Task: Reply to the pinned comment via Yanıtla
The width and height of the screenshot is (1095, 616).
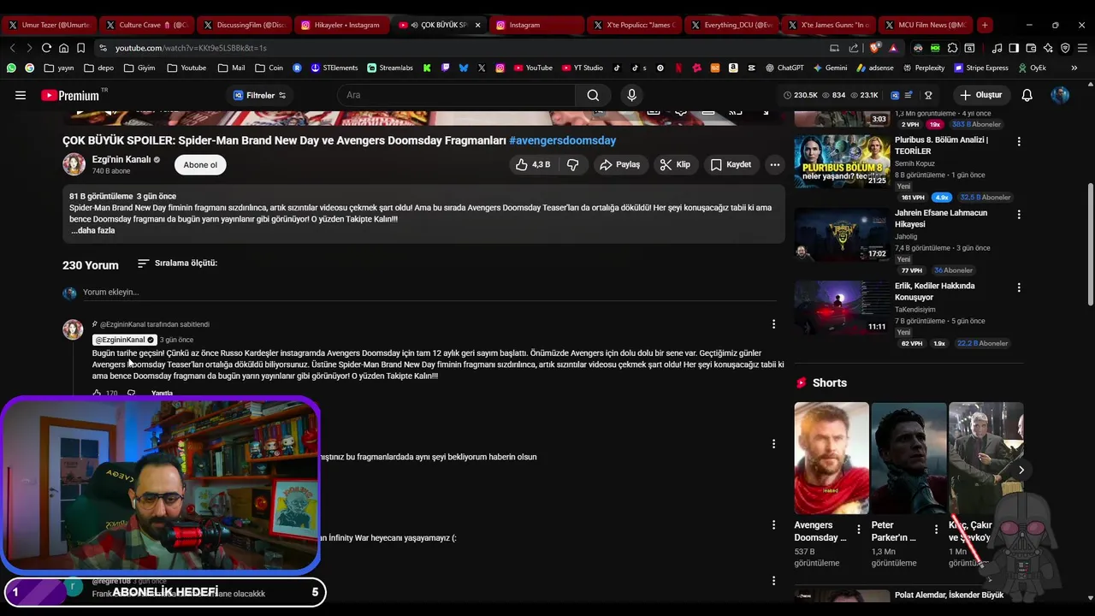Action: pos(162,394)
